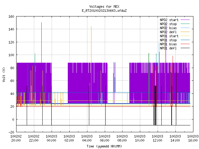This screenshot has height=149, width=199.
Task: Click the Volt (V) y-axis label
Action: [4, 74]
